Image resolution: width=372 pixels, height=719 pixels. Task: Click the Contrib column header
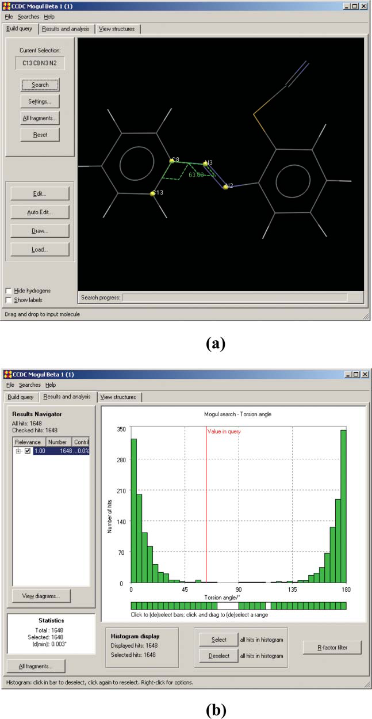click(81, 442)
